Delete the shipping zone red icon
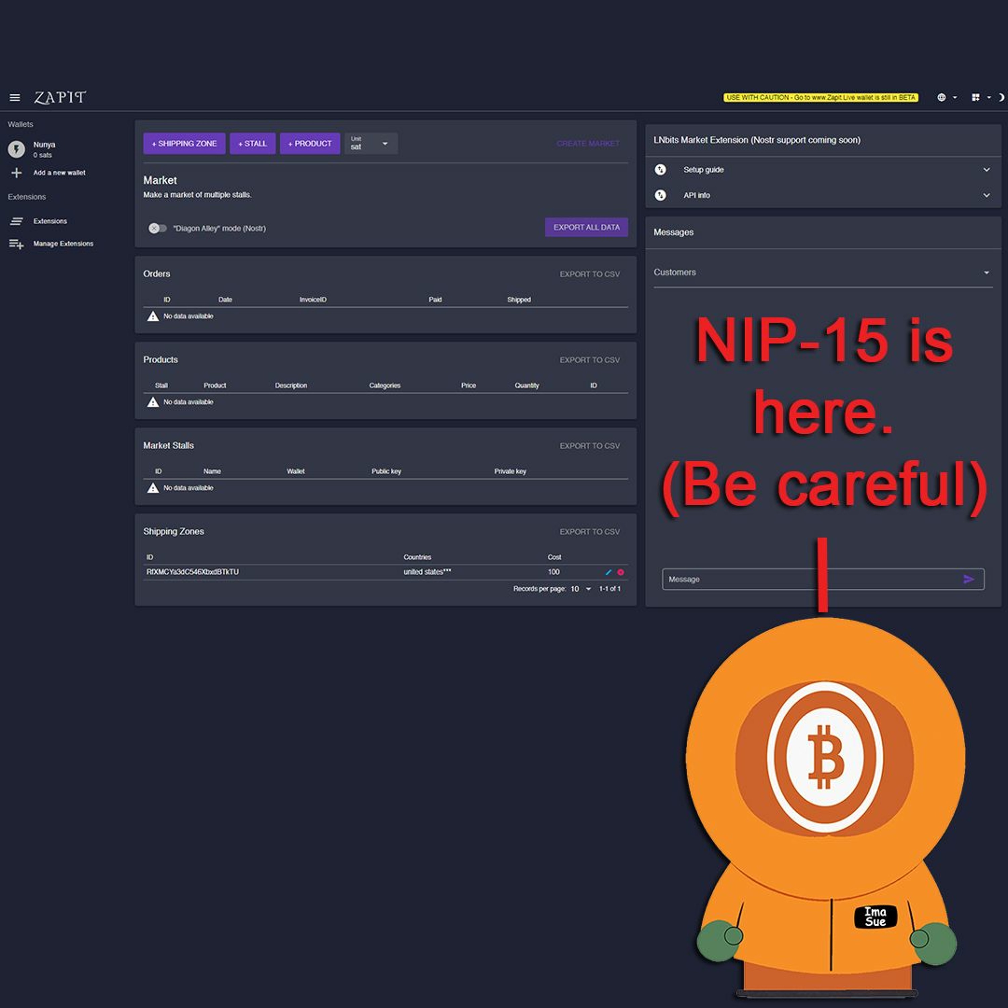The image size is (1008, 1008). (x=620, y=572)
